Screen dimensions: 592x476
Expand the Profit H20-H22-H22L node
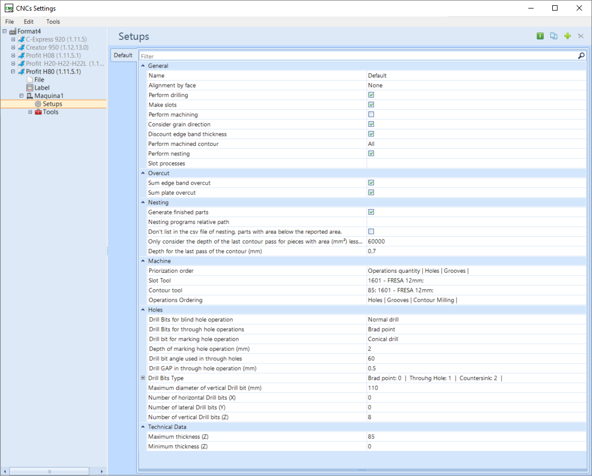coord(13,64)
